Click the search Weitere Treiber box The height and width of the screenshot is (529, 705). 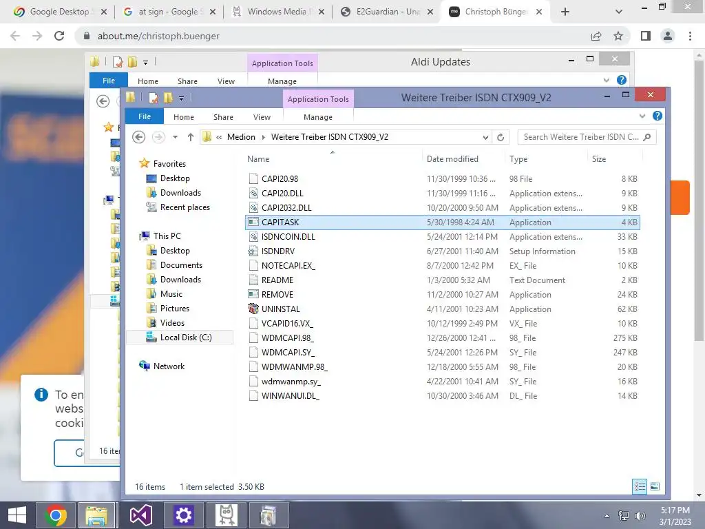[x=587, y=137]
